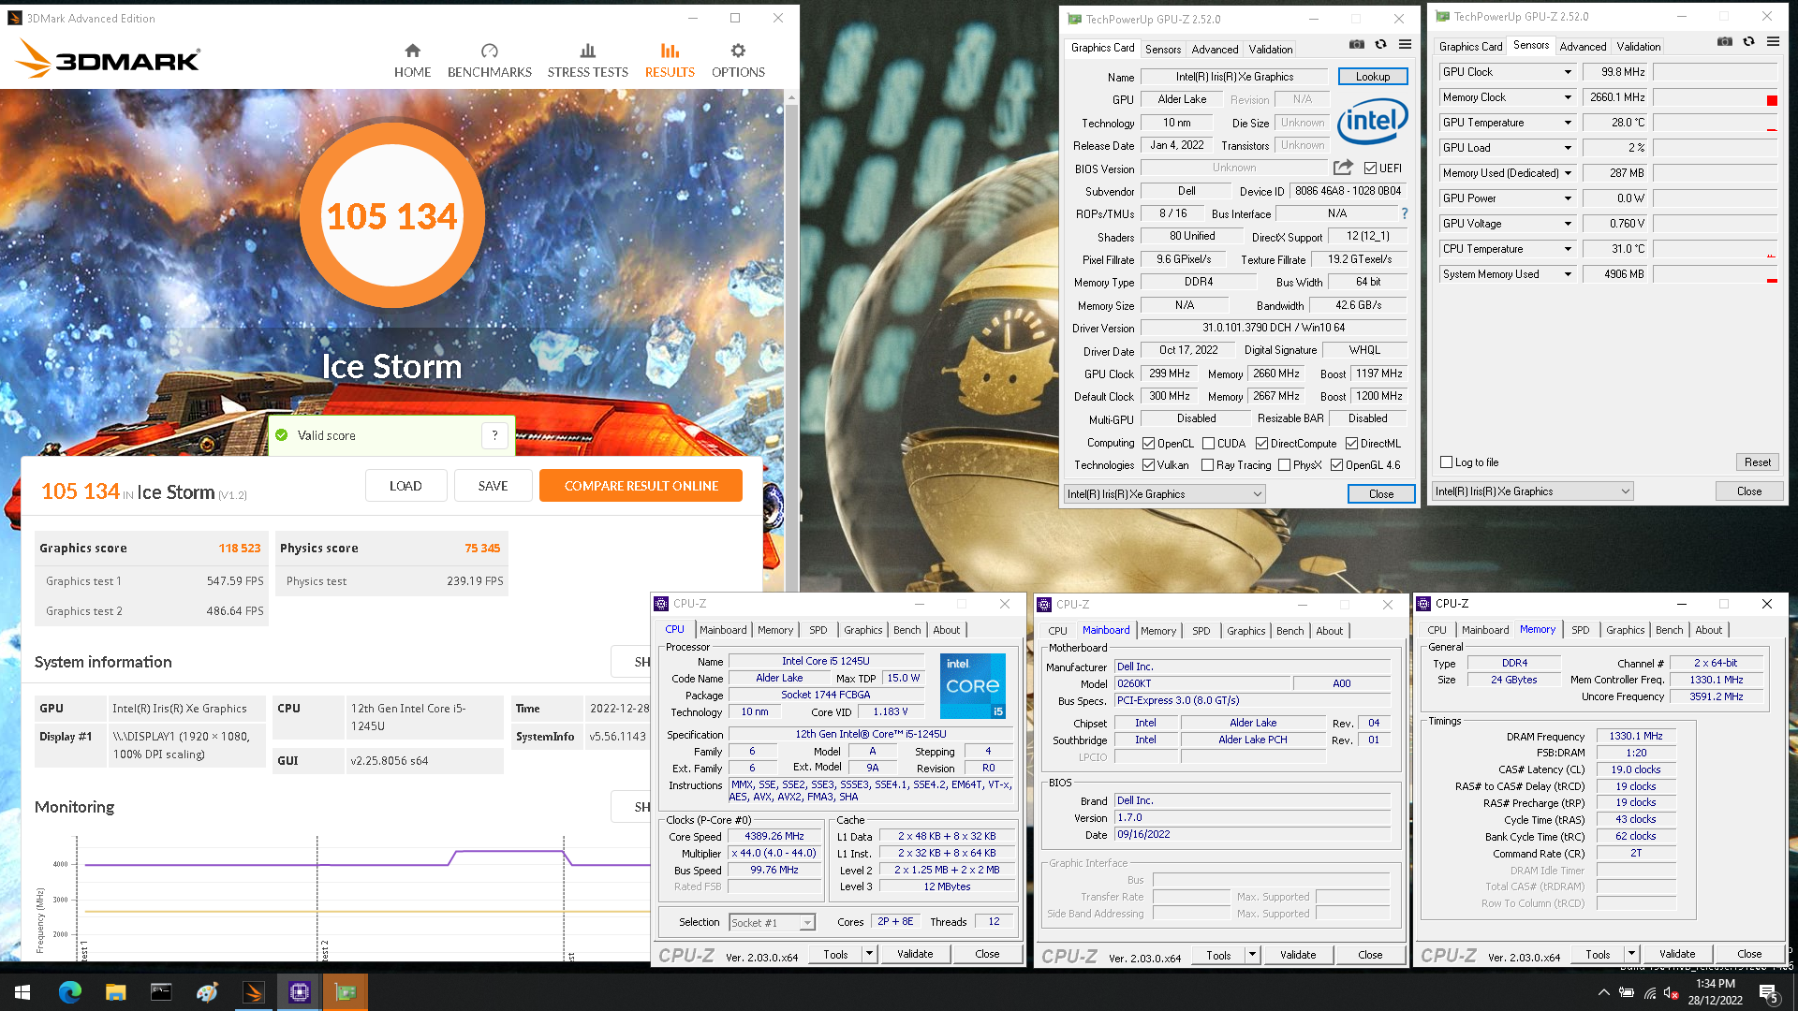Toggle Vulkan checkbox in GPU-Z
The image size is (1798, 1011).
(x=1148, y=465)
